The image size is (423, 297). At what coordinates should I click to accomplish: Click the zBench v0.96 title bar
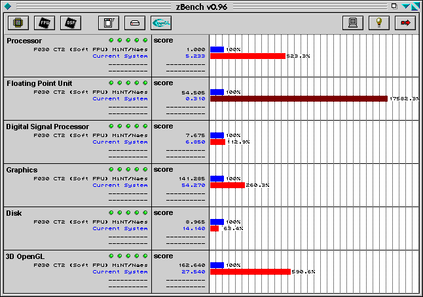(211, 7)
